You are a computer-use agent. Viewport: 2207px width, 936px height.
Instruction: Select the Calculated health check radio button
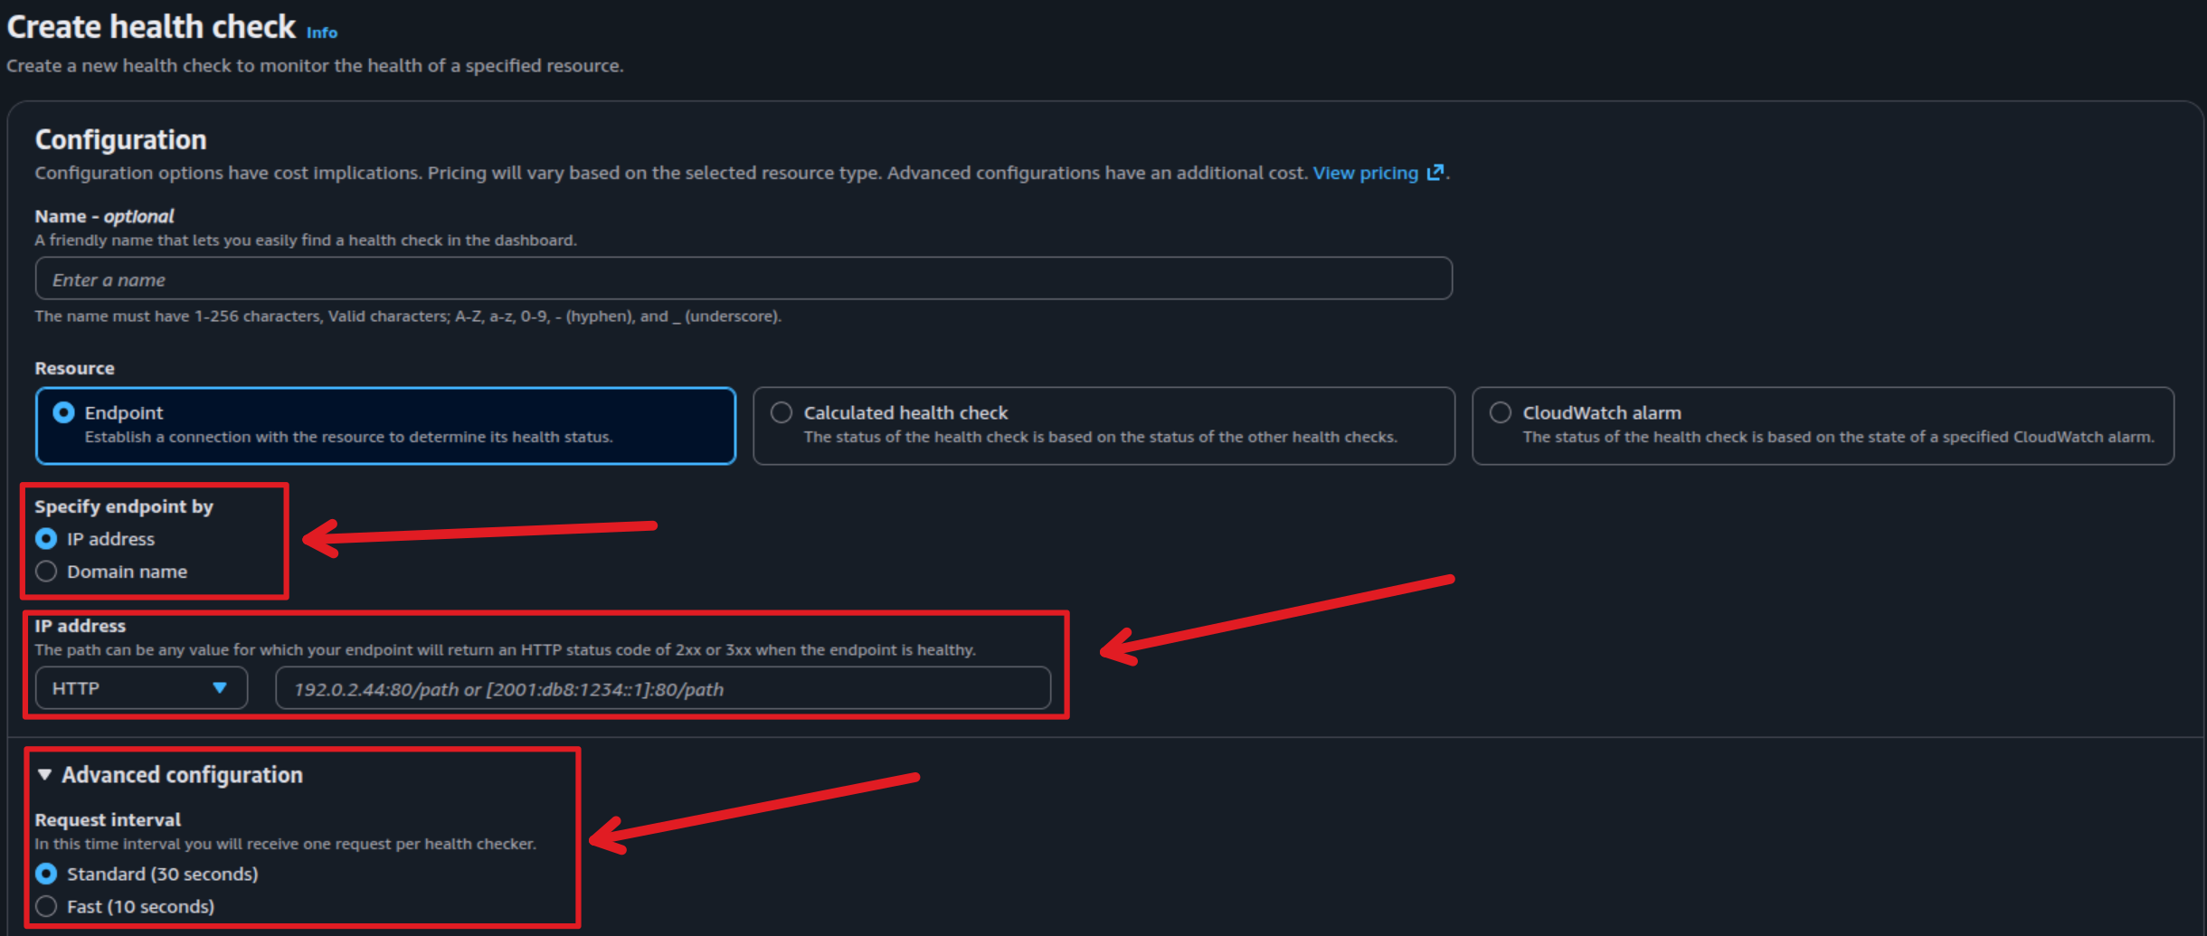781,412
